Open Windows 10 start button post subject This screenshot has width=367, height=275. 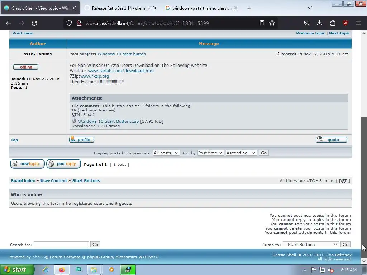[x=121, y=54]
